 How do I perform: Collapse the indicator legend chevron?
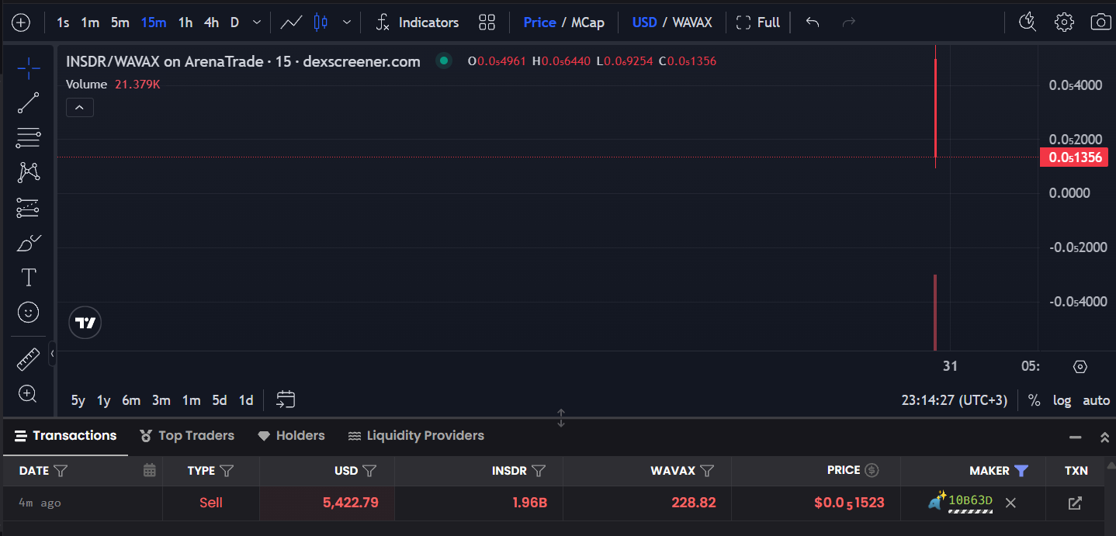tap(79, 108)
